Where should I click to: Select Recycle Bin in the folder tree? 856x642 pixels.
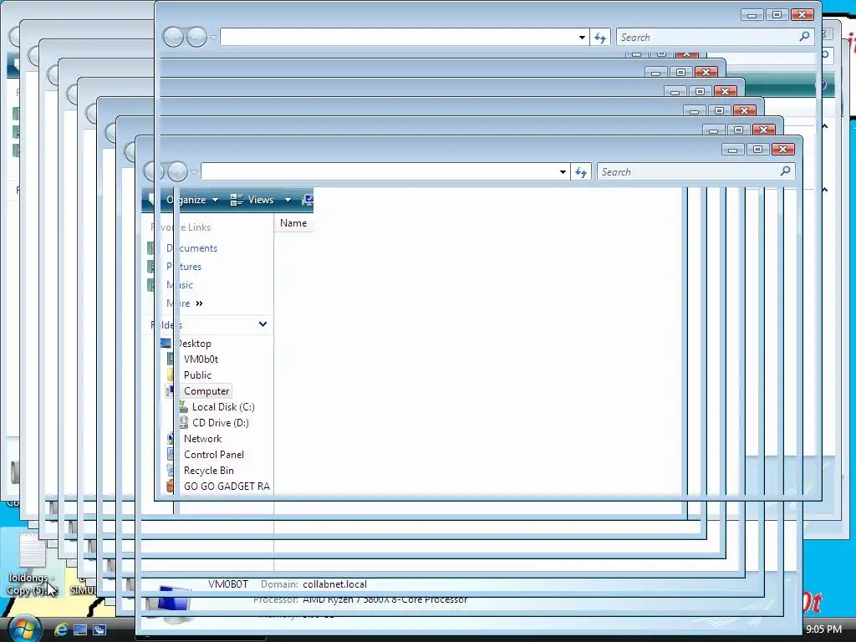tap(208, 470)
